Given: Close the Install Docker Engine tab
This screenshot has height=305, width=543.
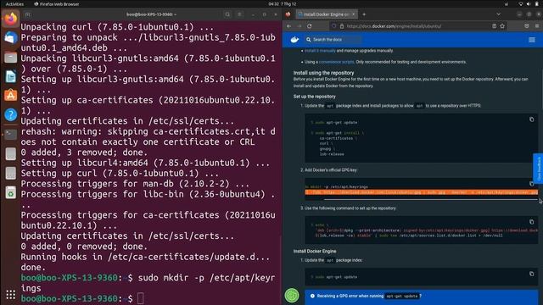Looking at the screenshot, I should click(353, 14).
